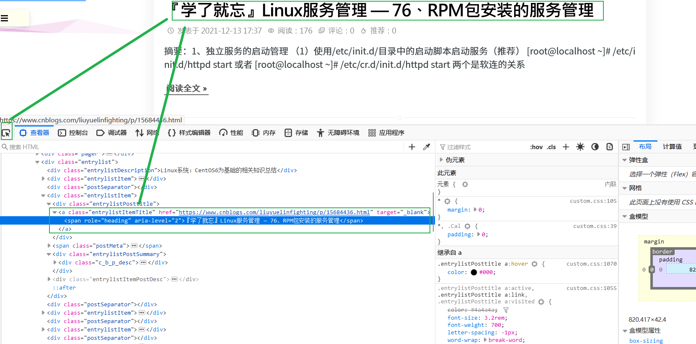Open the href URL in the anchor node

point(274,212)
